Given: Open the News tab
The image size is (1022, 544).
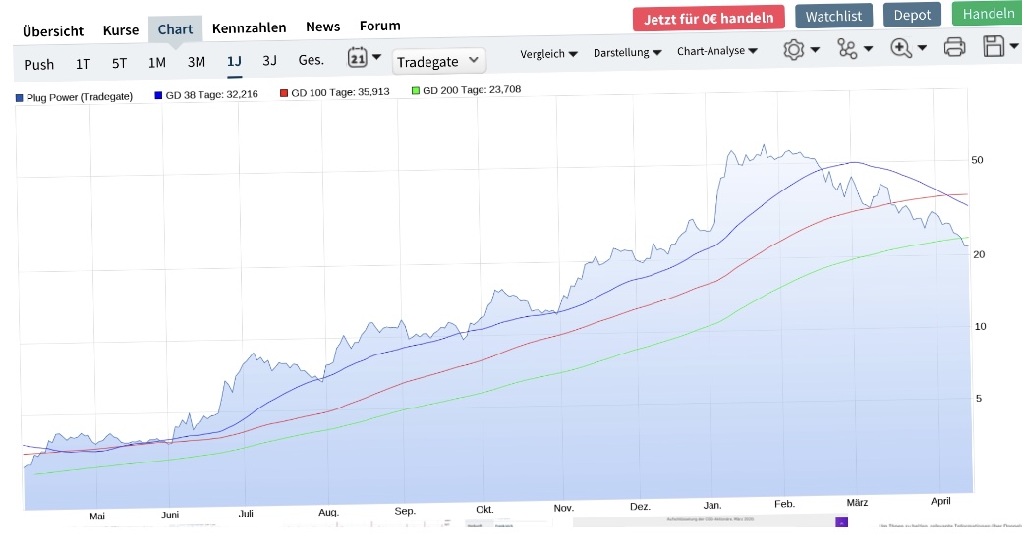Looking at the screenshot, I should click(323, 27).
